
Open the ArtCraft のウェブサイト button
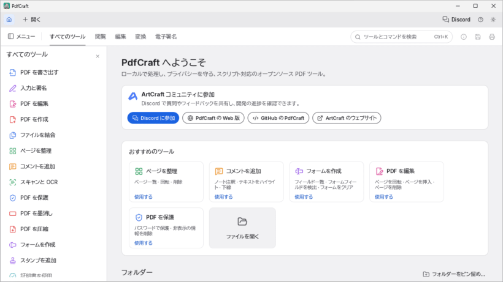tap(347, 118)
